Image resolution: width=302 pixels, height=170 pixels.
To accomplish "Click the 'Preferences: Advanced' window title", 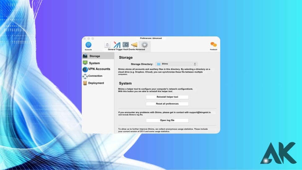I will 151,38.
